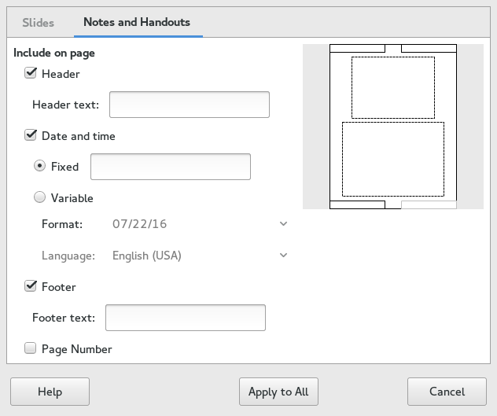Click the Footer text input field
This screenshot has height=416, width=497.
point(186,318)
